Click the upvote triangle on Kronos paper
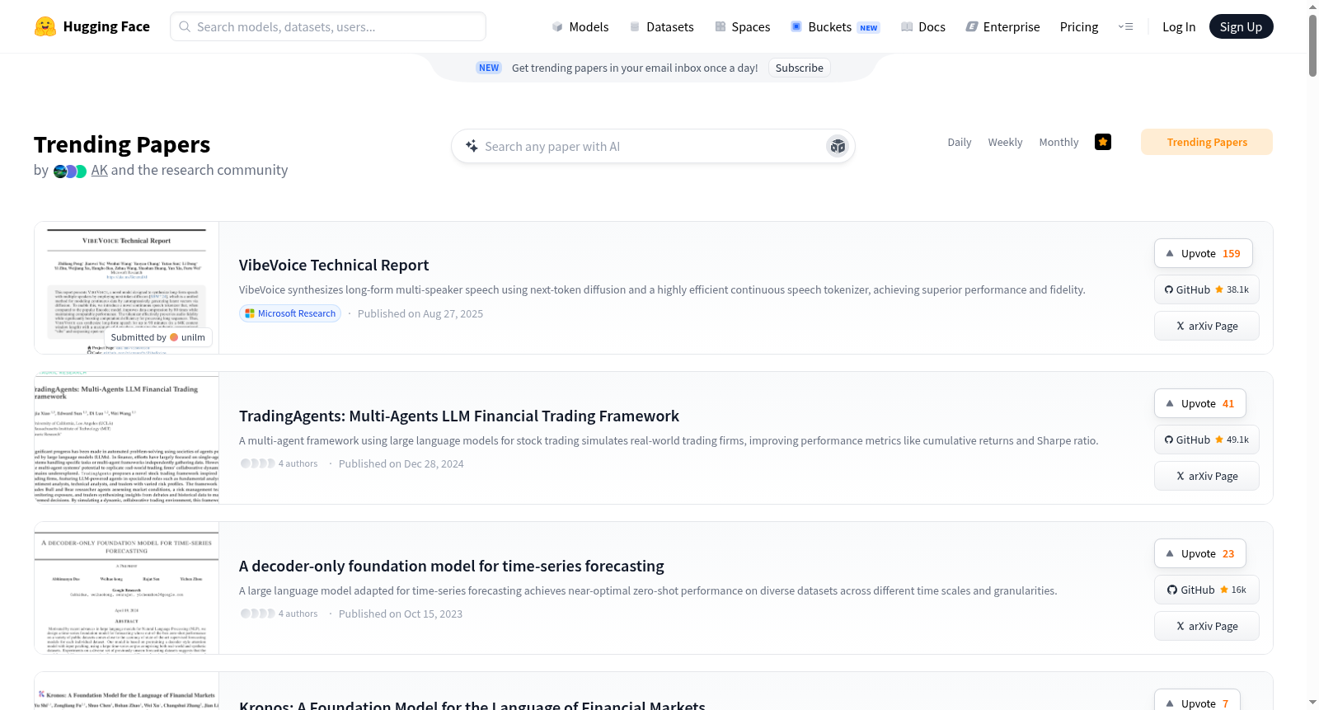The width and height of the screenshot is (1319, 710). (1170, 703)
